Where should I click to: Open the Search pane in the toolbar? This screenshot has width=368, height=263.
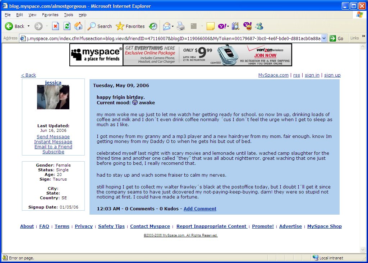coord(100,26)
